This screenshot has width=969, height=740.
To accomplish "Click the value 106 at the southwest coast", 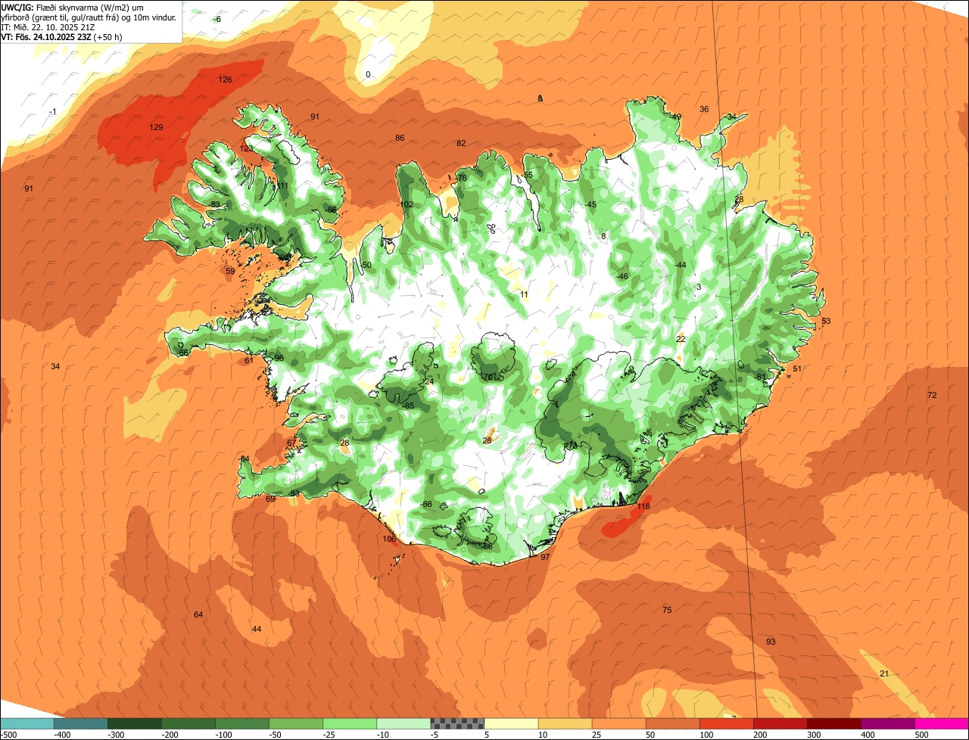I will (389, 539).
